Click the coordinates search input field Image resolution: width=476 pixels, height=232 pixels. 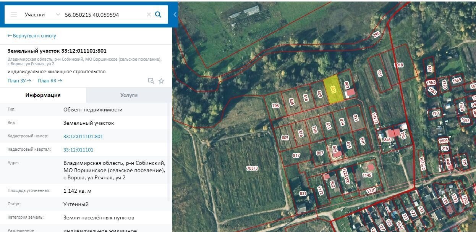click(103, 14)
